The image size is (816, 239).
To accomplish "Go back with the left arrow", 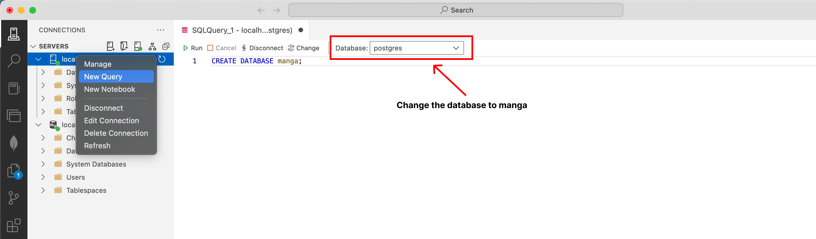I will point(261,11).
